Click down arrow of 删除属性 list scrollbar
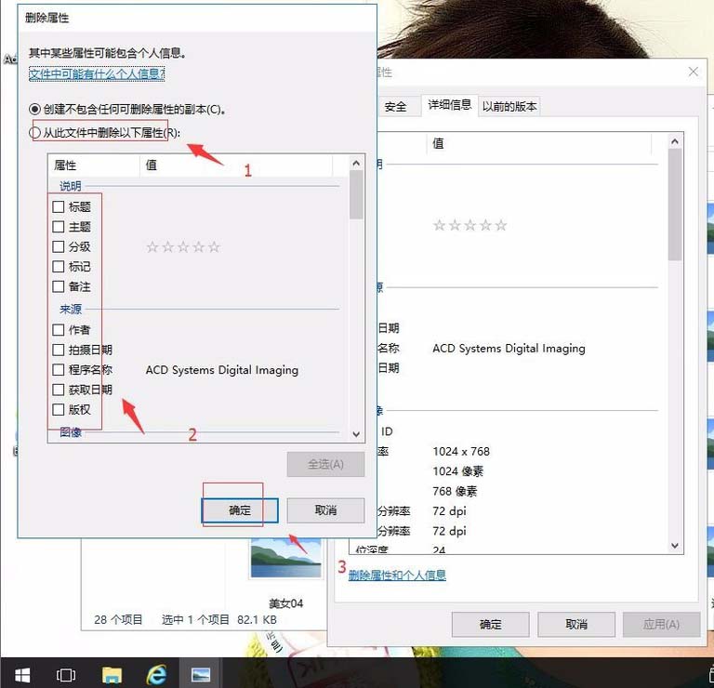714x688 pixels. pos(356,434)
